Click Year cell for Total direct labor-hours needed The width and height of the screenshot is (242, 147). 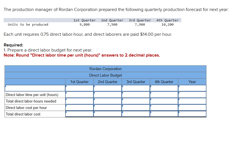(x=192, y=101)
